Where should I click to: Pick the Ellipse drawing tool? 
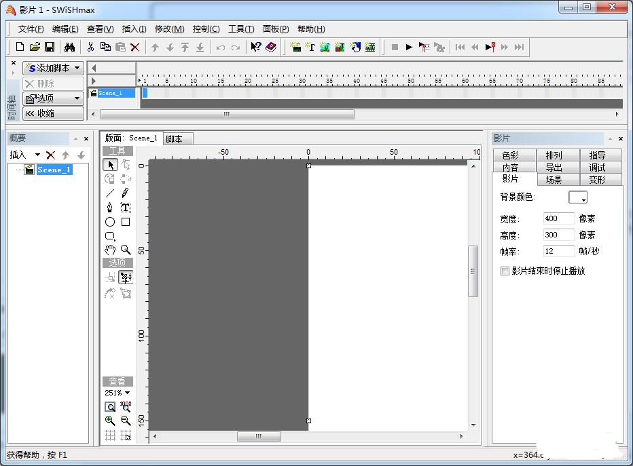(110, 222)
